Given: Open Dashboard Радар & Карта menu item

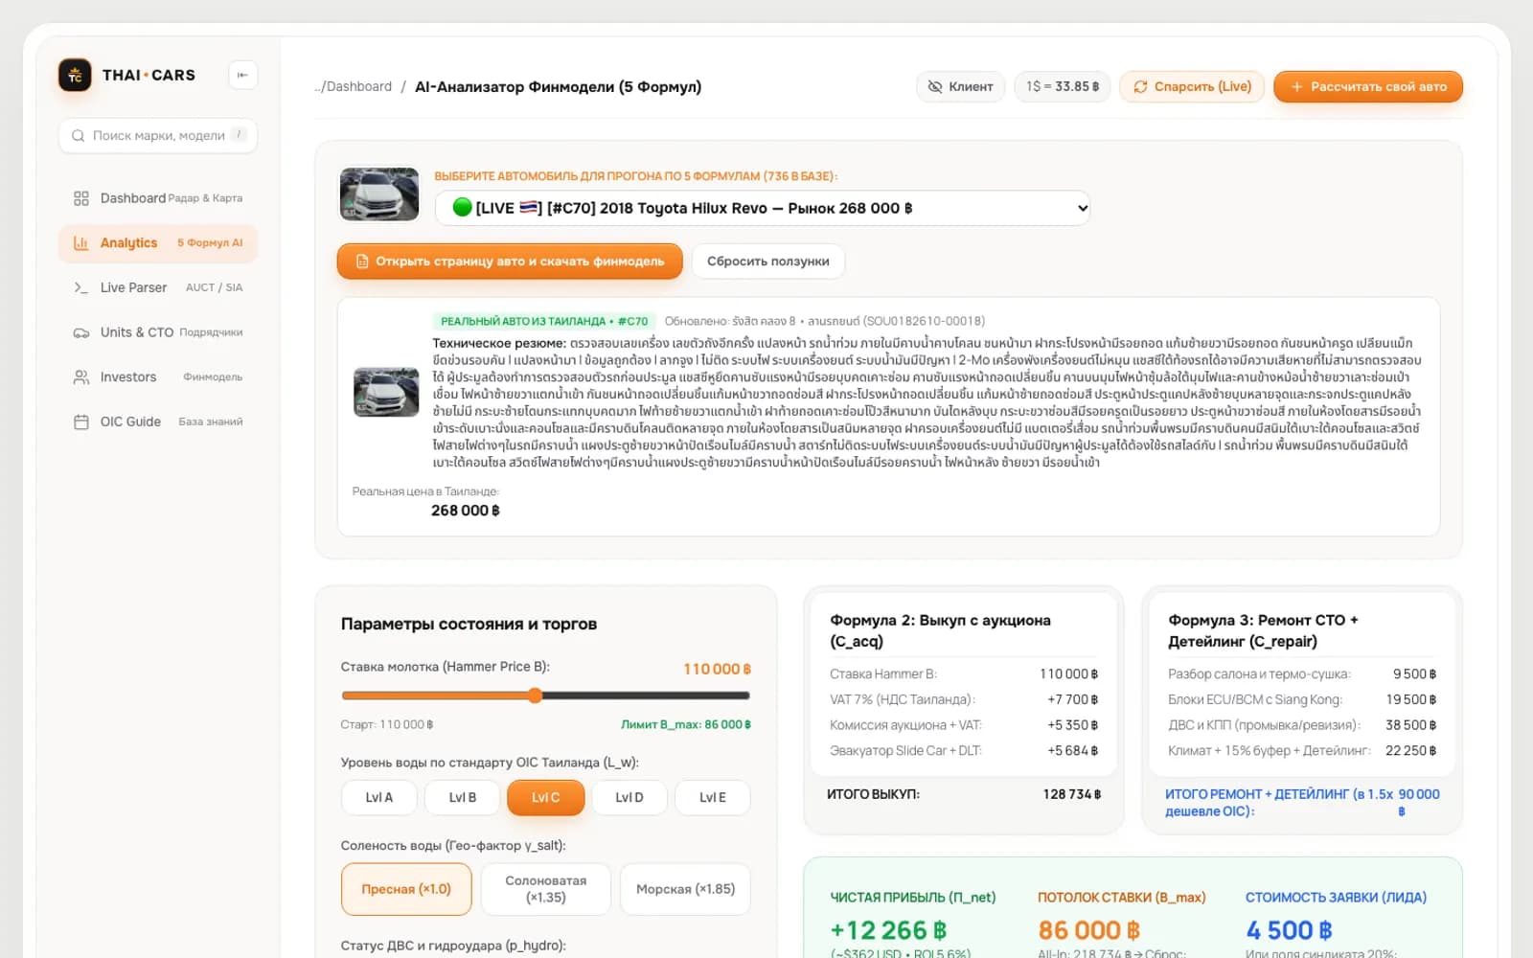Looking at the screenshot, I should (158, 198).
